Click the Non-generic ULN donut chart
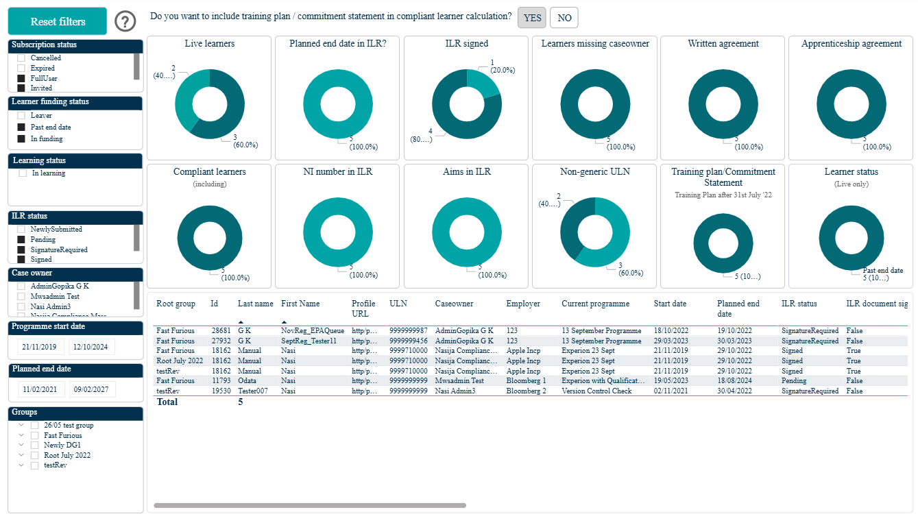 click(595, 232)
